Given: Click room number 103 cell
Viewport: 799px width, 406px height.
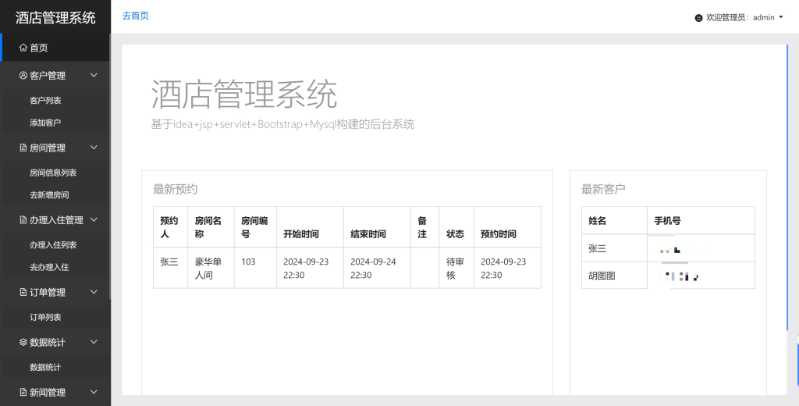Looking at the screenshot, I should pos(255,269).
